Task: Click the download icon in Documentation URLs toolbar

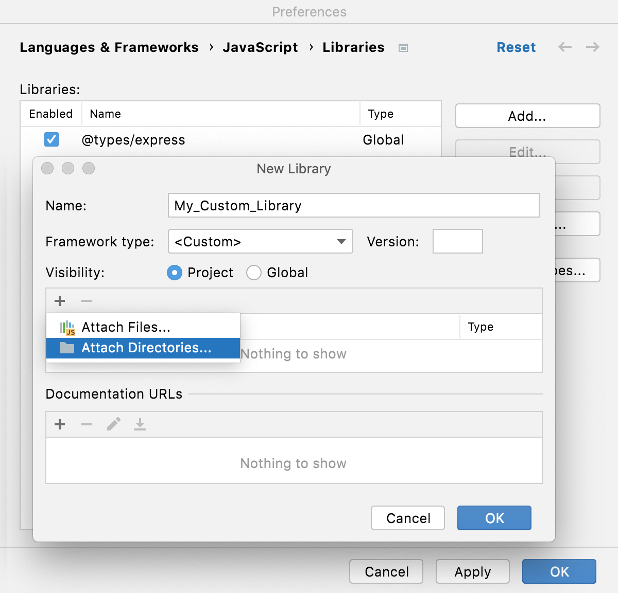Action: click(140, 424)
